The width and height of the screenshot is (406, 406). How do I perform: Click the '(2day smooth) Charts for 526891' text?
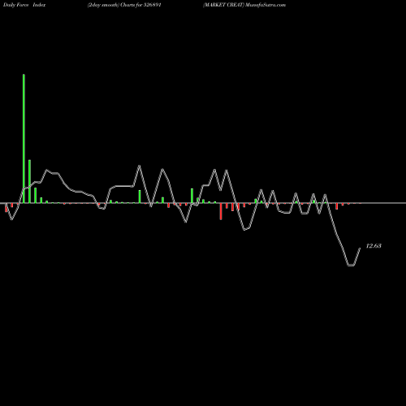pyautogui.click(x=124, y=5)
